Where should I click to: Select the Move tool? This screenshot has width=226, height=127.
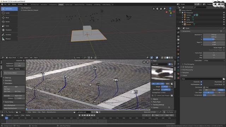pyautogui.click(x=10, y=18)
